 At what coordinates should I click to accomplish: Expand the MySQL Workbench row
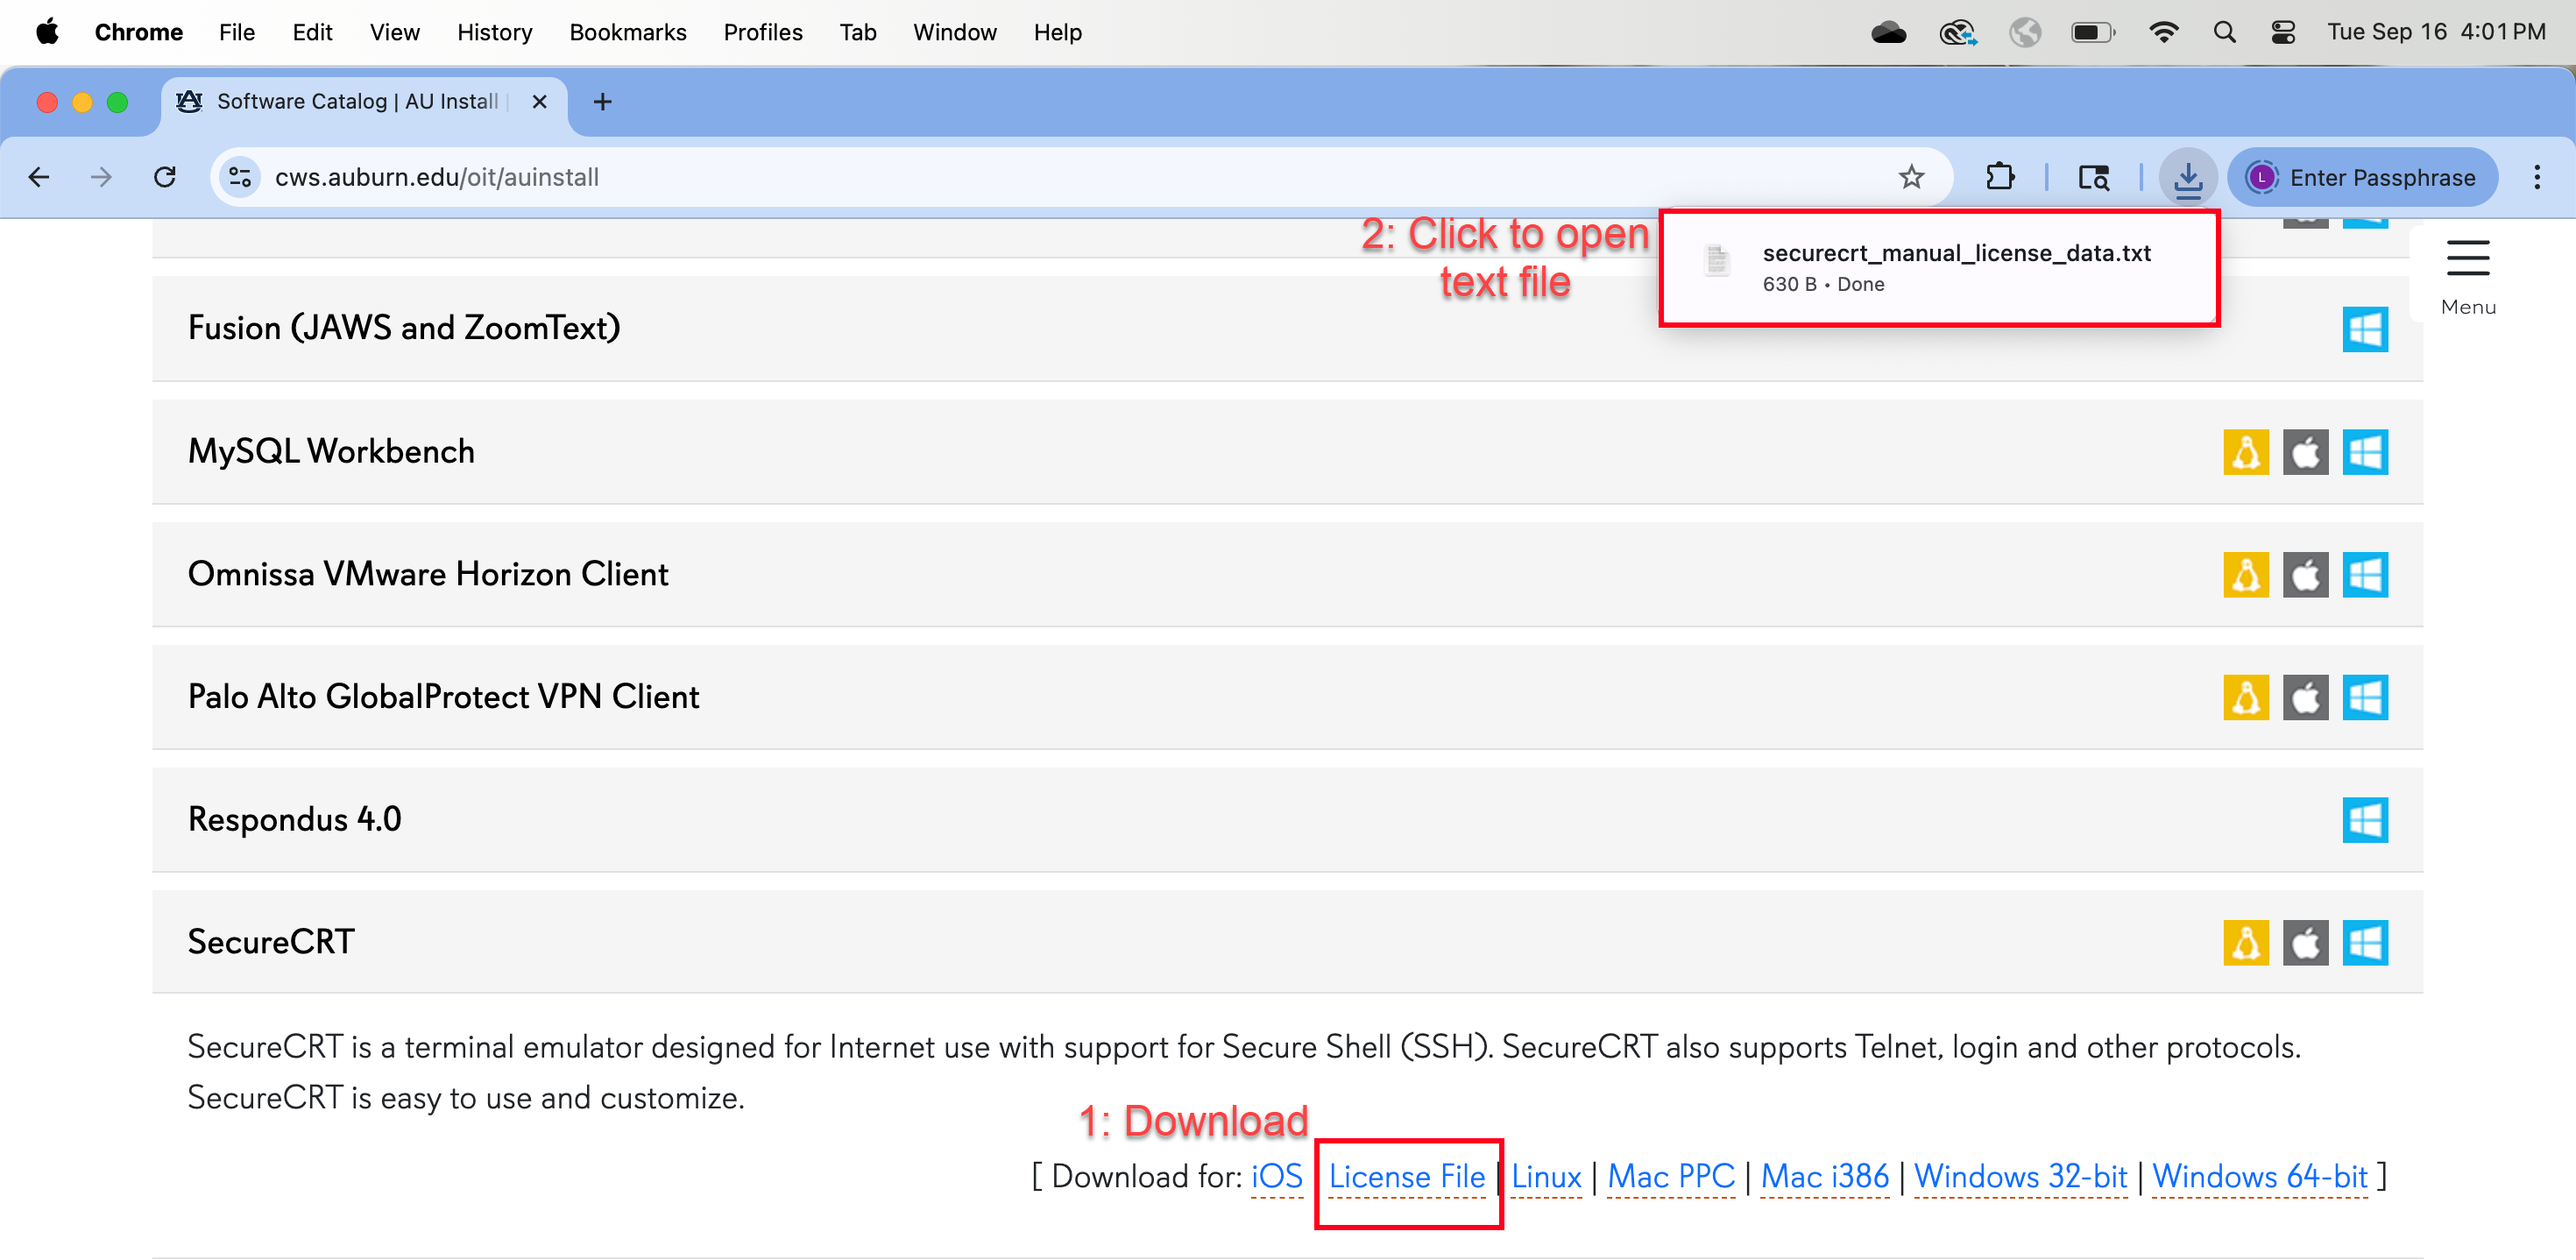coord(1287,452)
